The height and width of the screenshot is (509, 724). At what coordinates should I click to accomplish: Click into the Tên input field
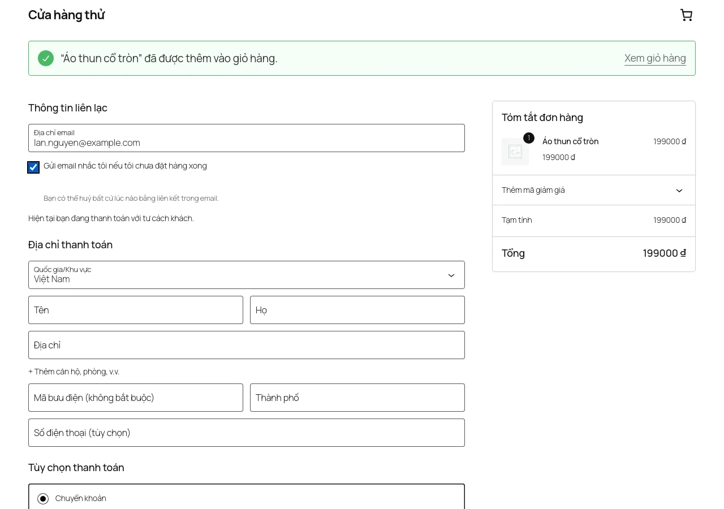click(136, 310)
